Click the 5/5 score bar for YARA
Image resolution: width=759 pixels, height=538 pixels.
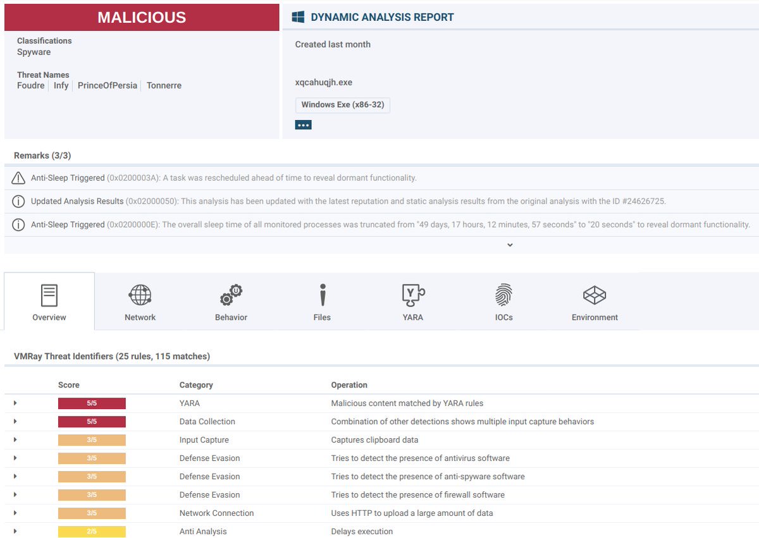92,403
